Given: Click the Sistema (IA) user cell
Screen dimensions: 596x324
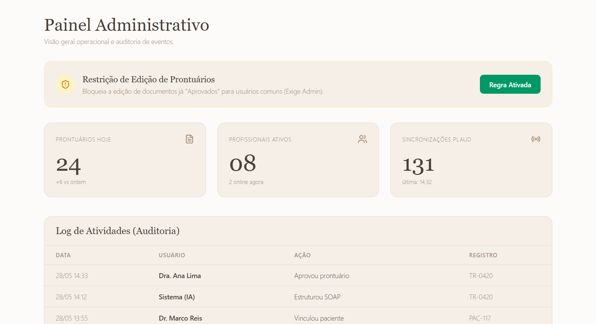Looking at the screenshot, I should click(x=177, y=297).
